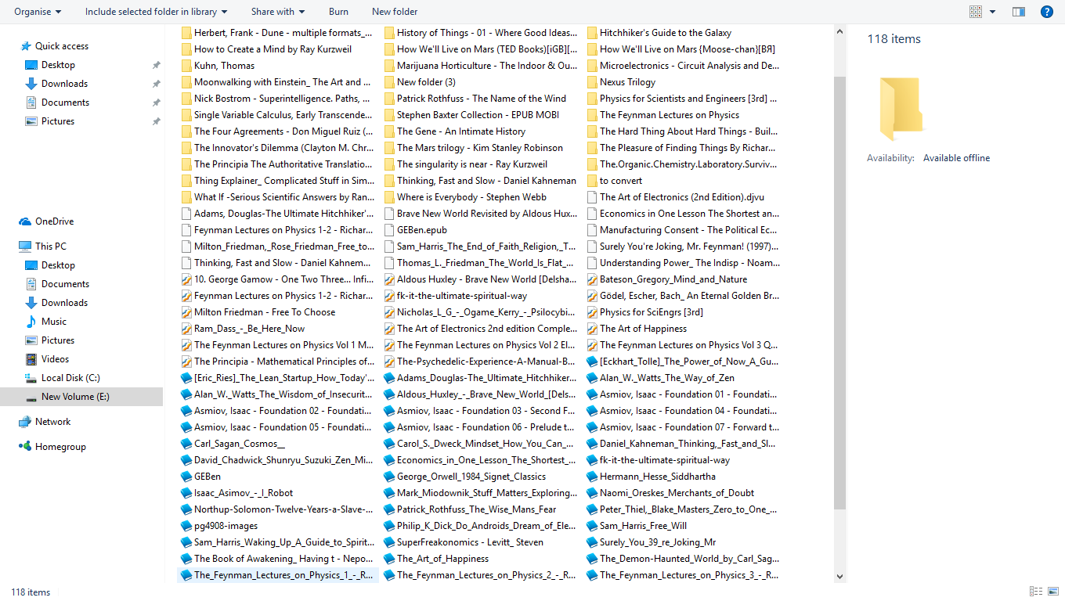Click the icon of Ram_Dass_-_Be_Here_Now
Viewport: 1065px width, 601px height.
[186, 329]
